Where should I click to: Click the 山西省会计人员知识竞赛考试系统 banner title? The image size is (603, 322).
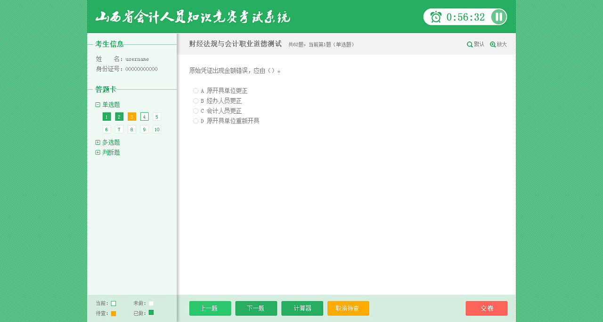point(193,17)
